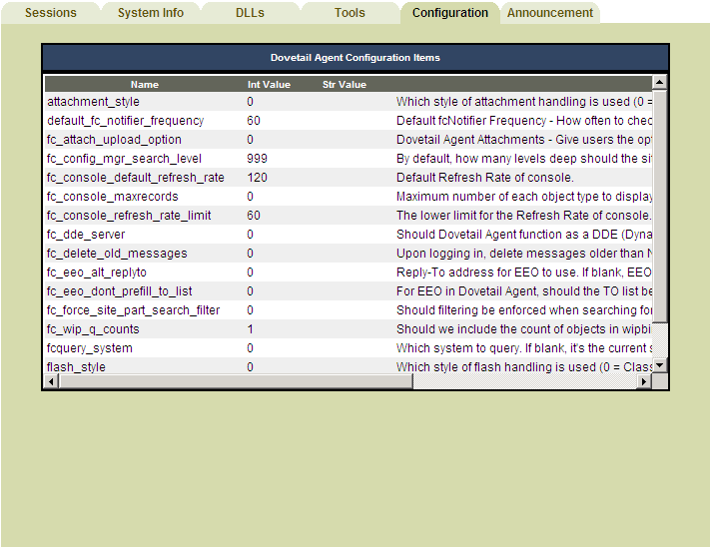
Task: Select fc_console_default_refresh_rate row name
Action: (x=135, y=178)
